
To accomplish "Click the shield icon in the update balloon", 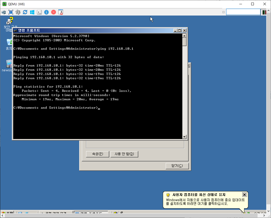I will point(168,195).
